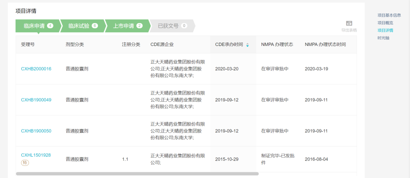Go to 时光轴 in the side navigation
Viewport: 410px width, 178px height.
383,38
